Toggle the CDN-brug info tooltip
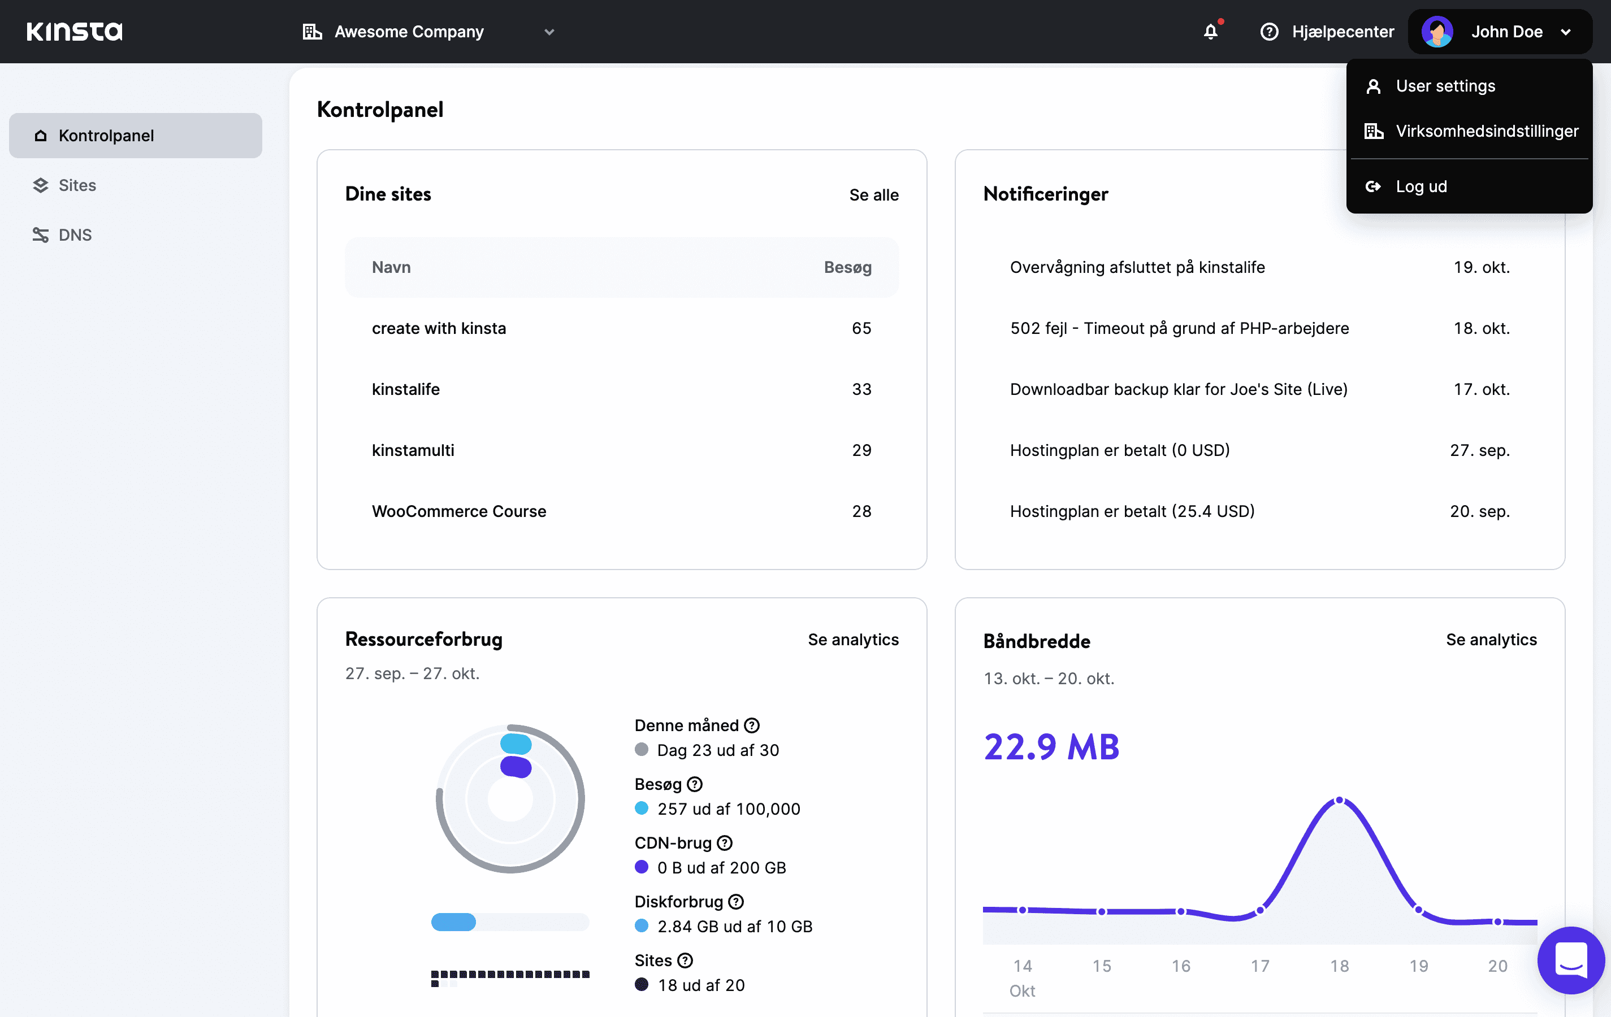Viewport: 1611px width, 1017px height. 726,842
